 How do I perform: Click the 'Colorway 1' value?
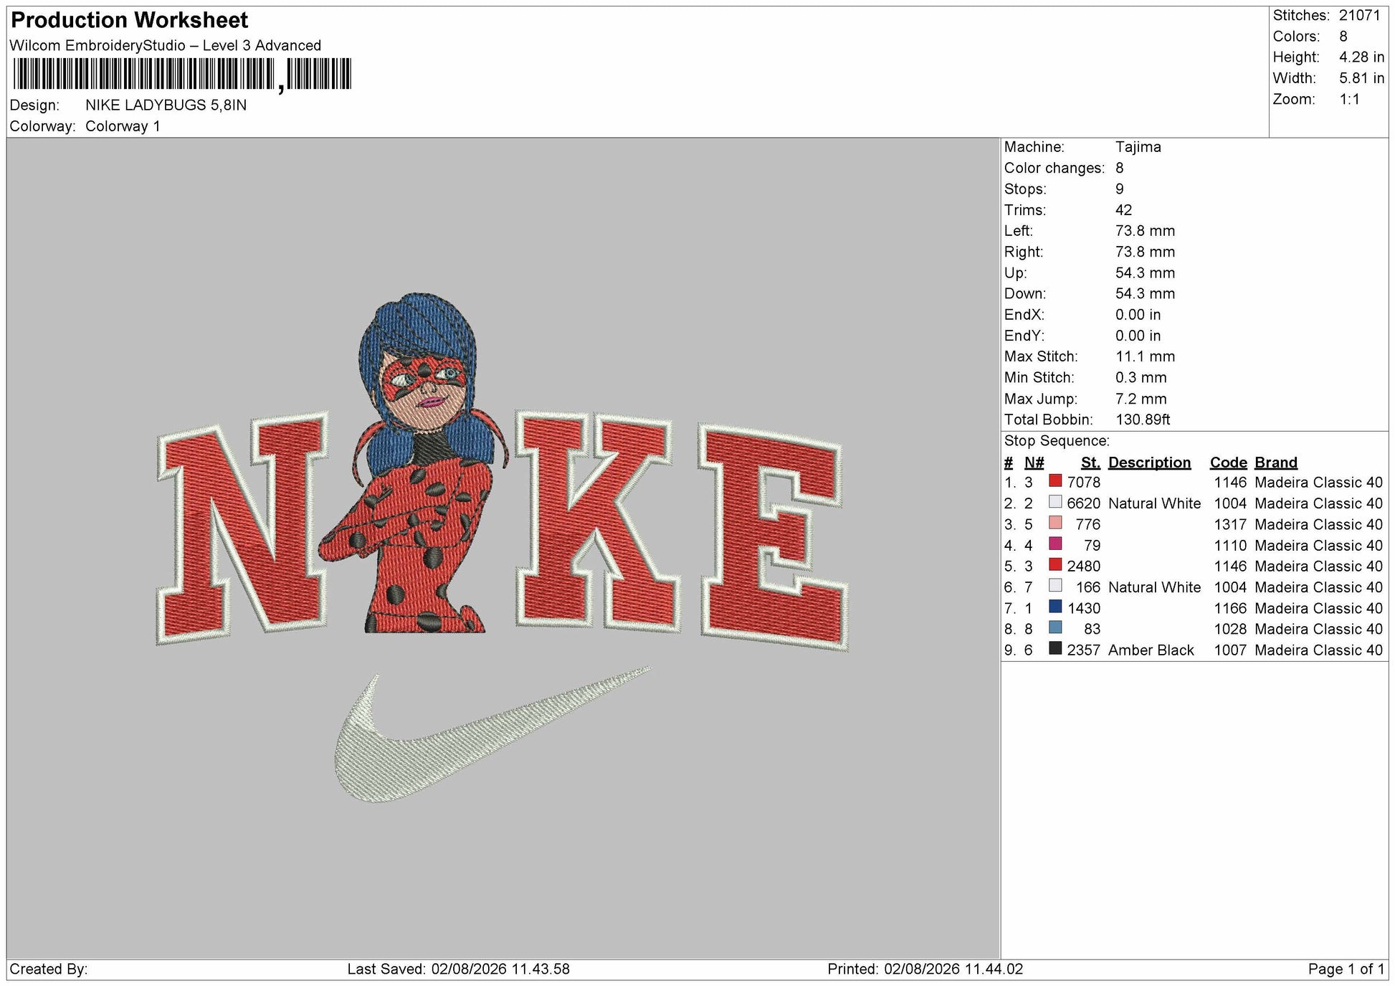(123, 126)
